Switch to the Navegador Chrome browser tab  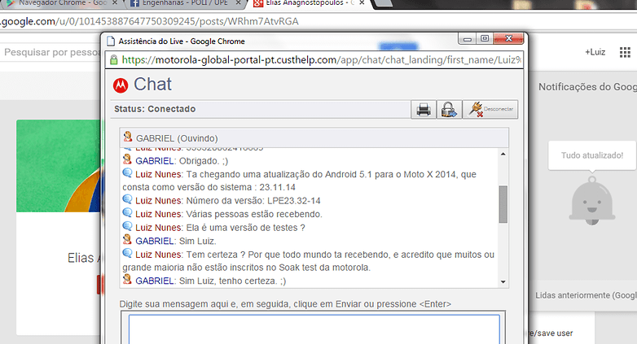pos(61,3)
